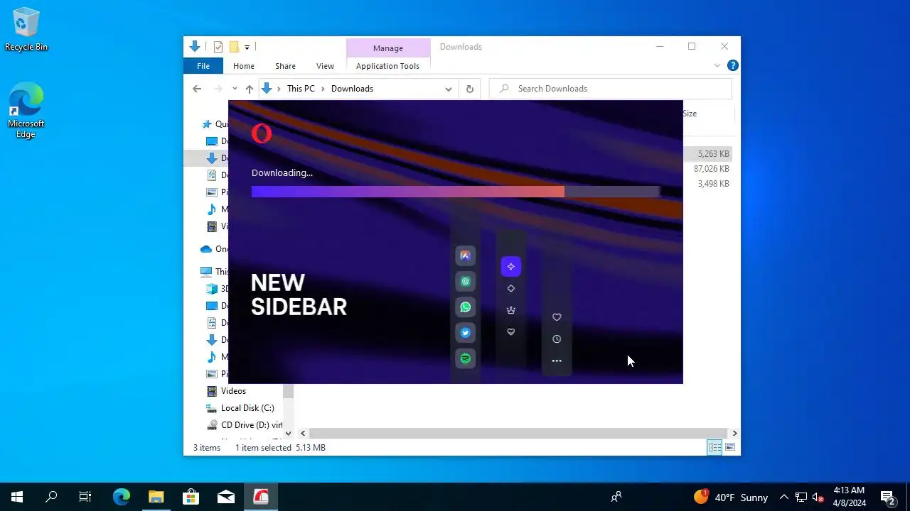Show hidden system tray icons
The image size is (910, 511).
pos(783,498)
